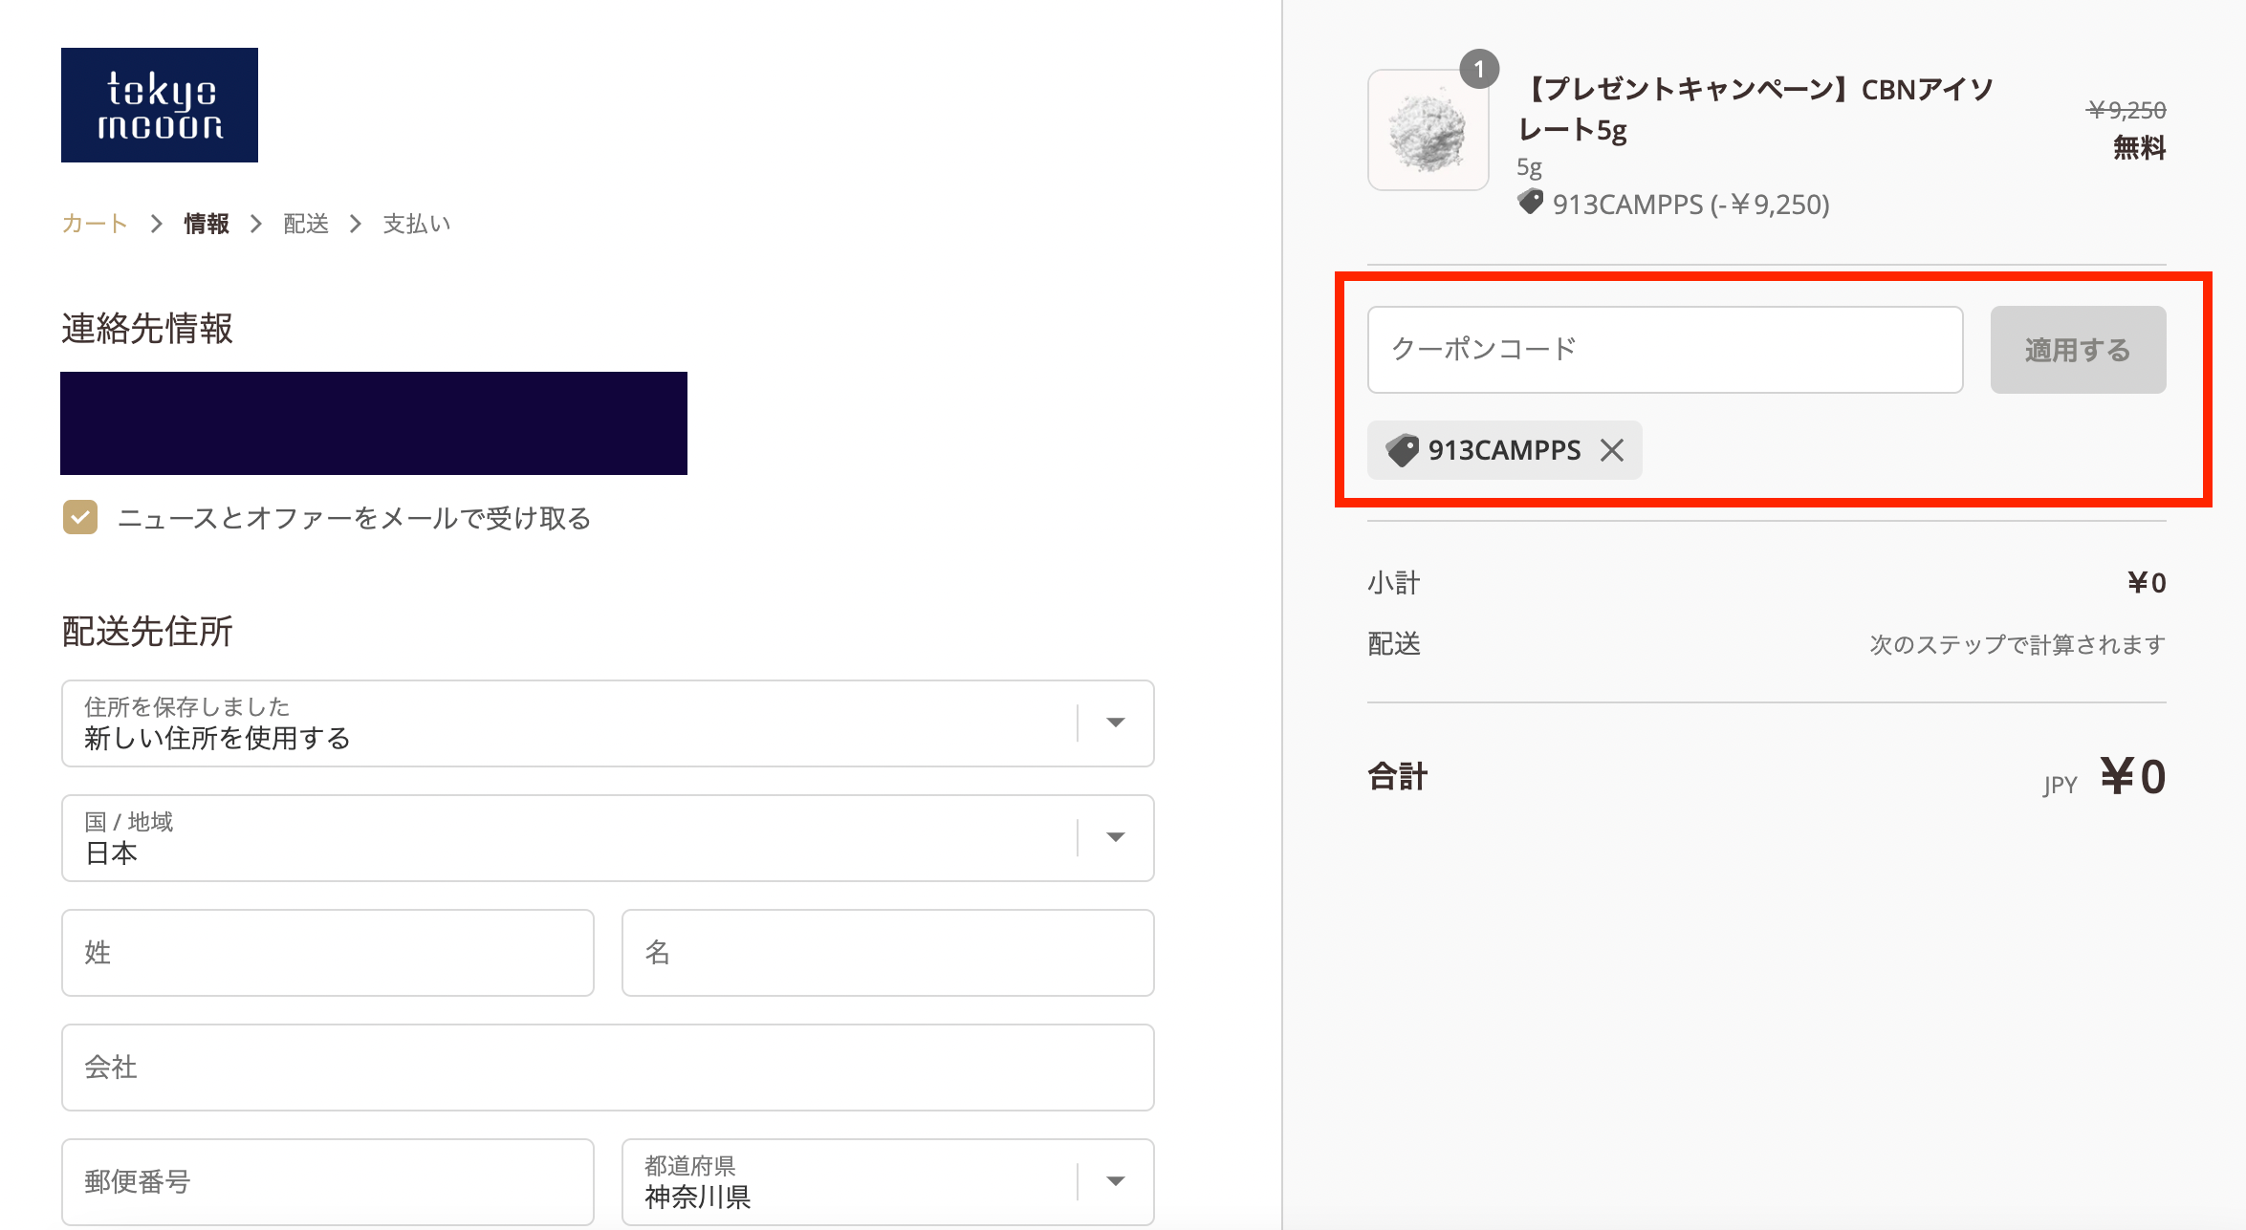Click the 名 first name field
Screen dimensions: 2246x1230
point(886,953)
